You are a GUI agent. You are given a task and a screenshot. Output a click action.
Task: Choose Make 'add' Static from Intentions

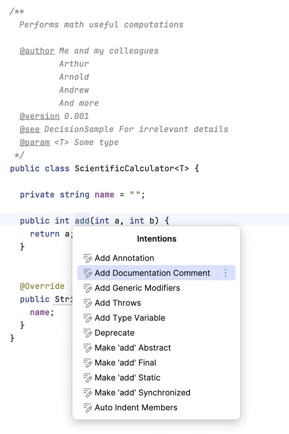127,377
